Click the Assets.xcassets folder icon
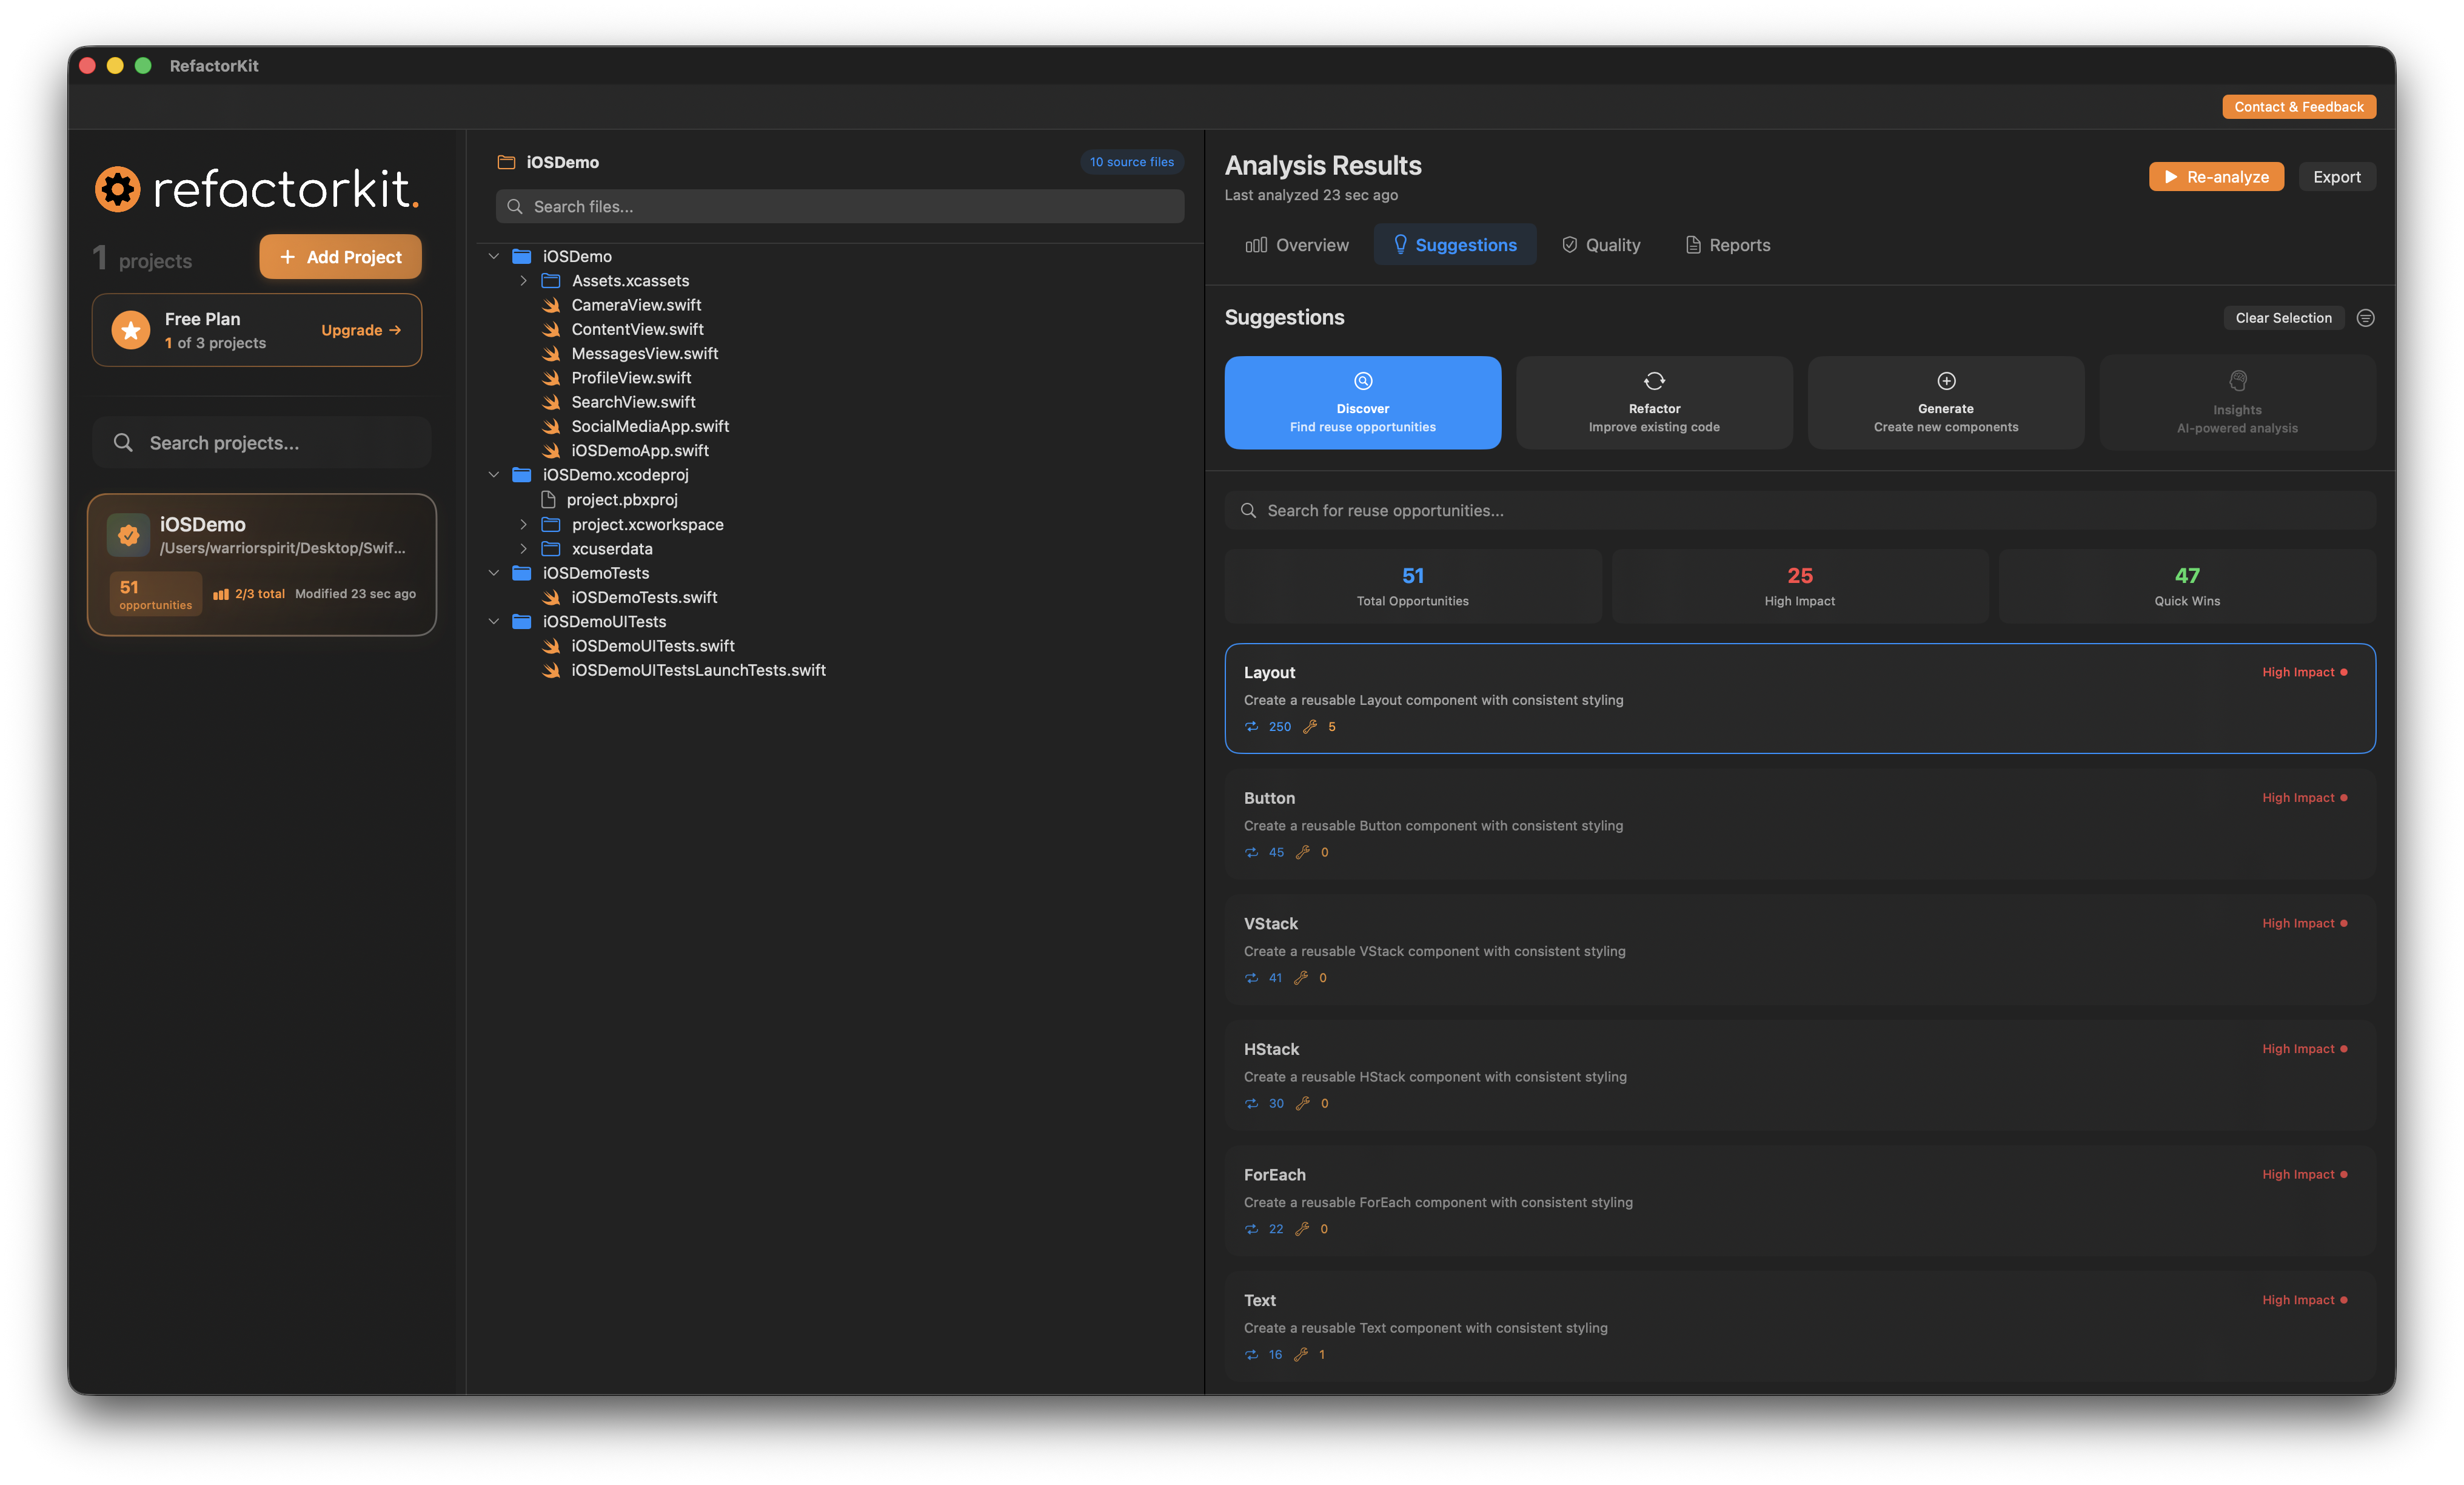This screenshot has height=1485, width=2464. point(551,281)
